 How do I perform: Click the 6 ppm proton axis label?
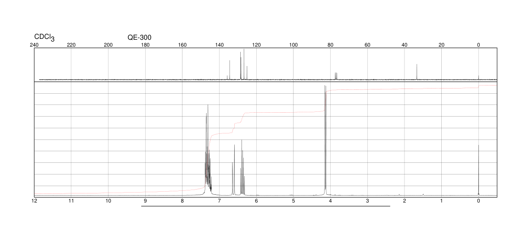tap(256, 201)
